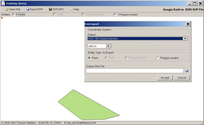This screenshot has width=204, height=125.
Task: Click into the Output Shp File field
Action: [x=135, y=71]
